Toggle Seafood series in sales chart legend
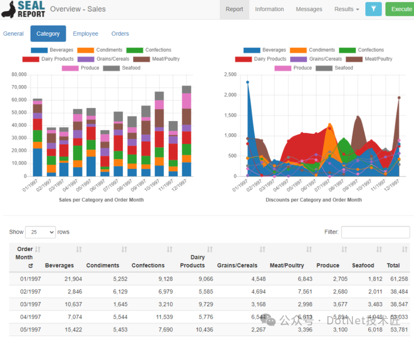414x337 pixels. pos(122,68)
